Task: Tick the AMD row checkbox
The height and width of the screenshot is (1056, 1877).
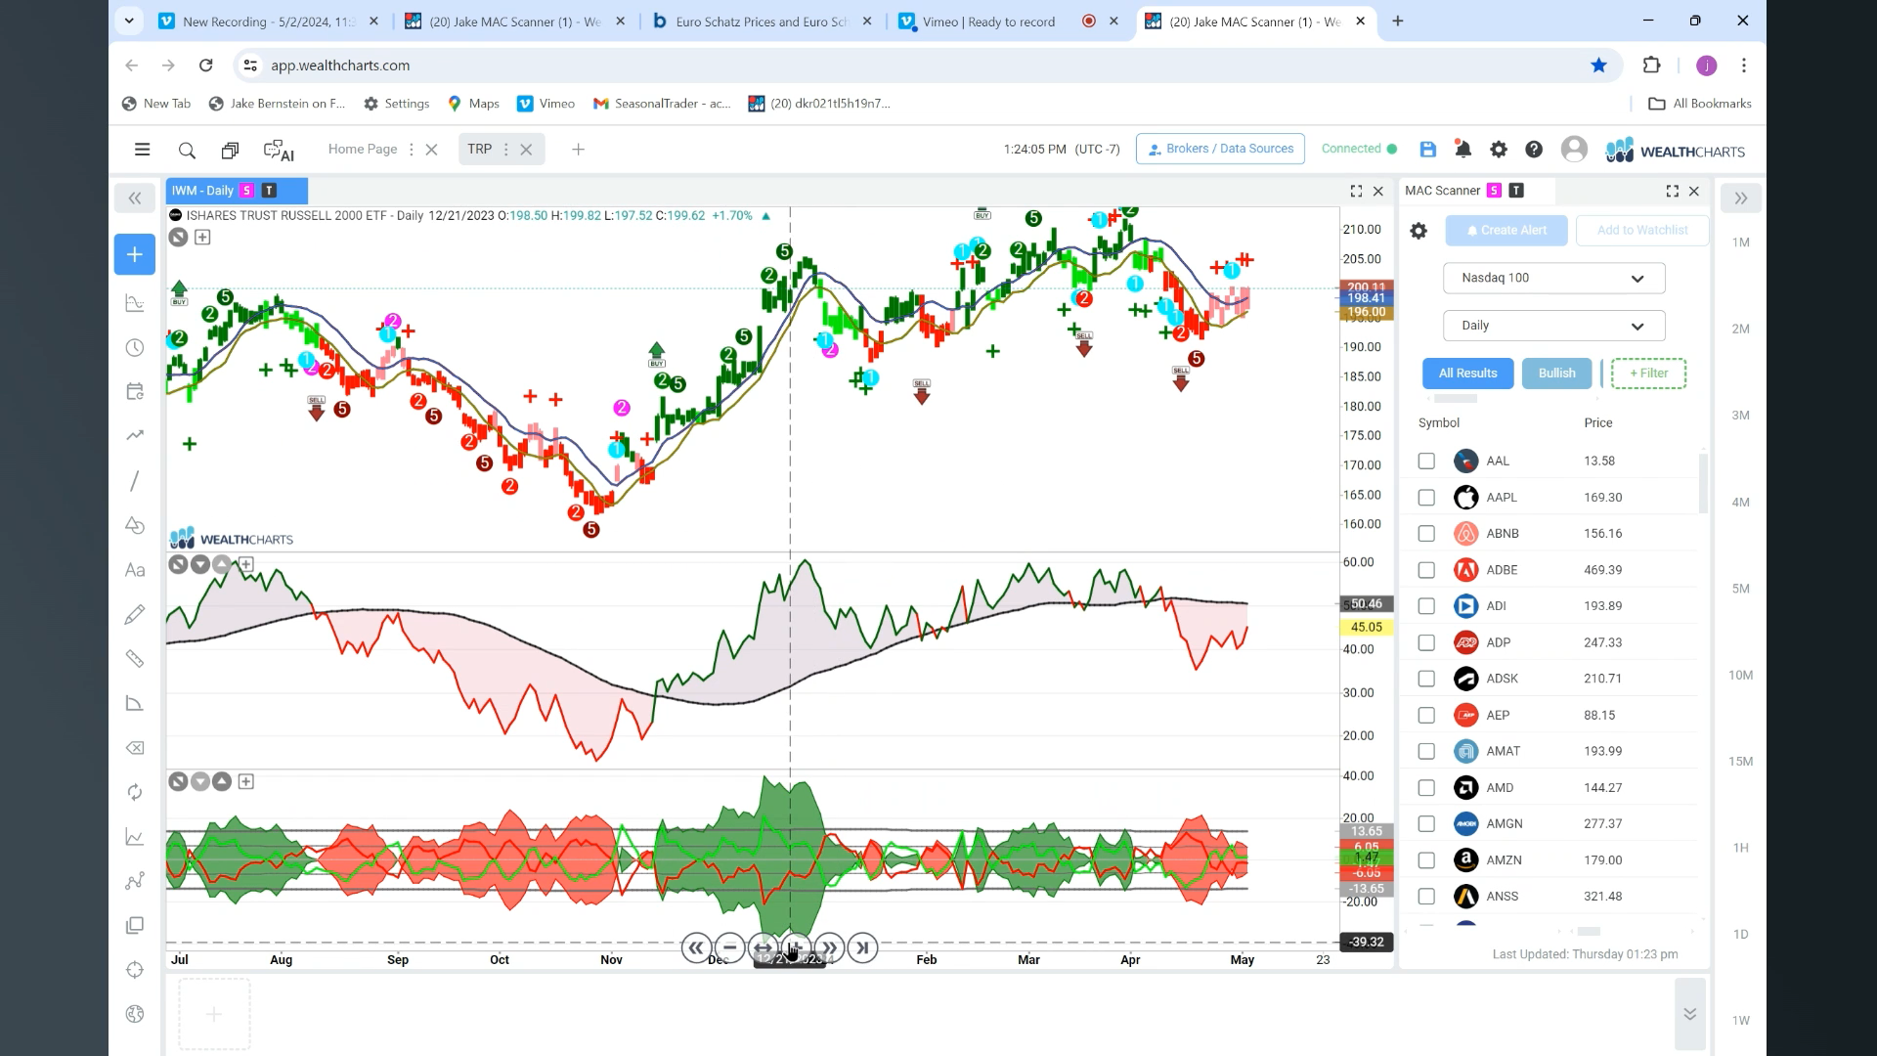Action: point(1426,788)
